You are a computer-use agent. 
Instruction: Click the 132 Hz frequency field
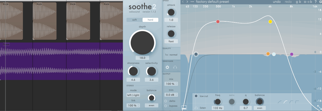[218, 108]
